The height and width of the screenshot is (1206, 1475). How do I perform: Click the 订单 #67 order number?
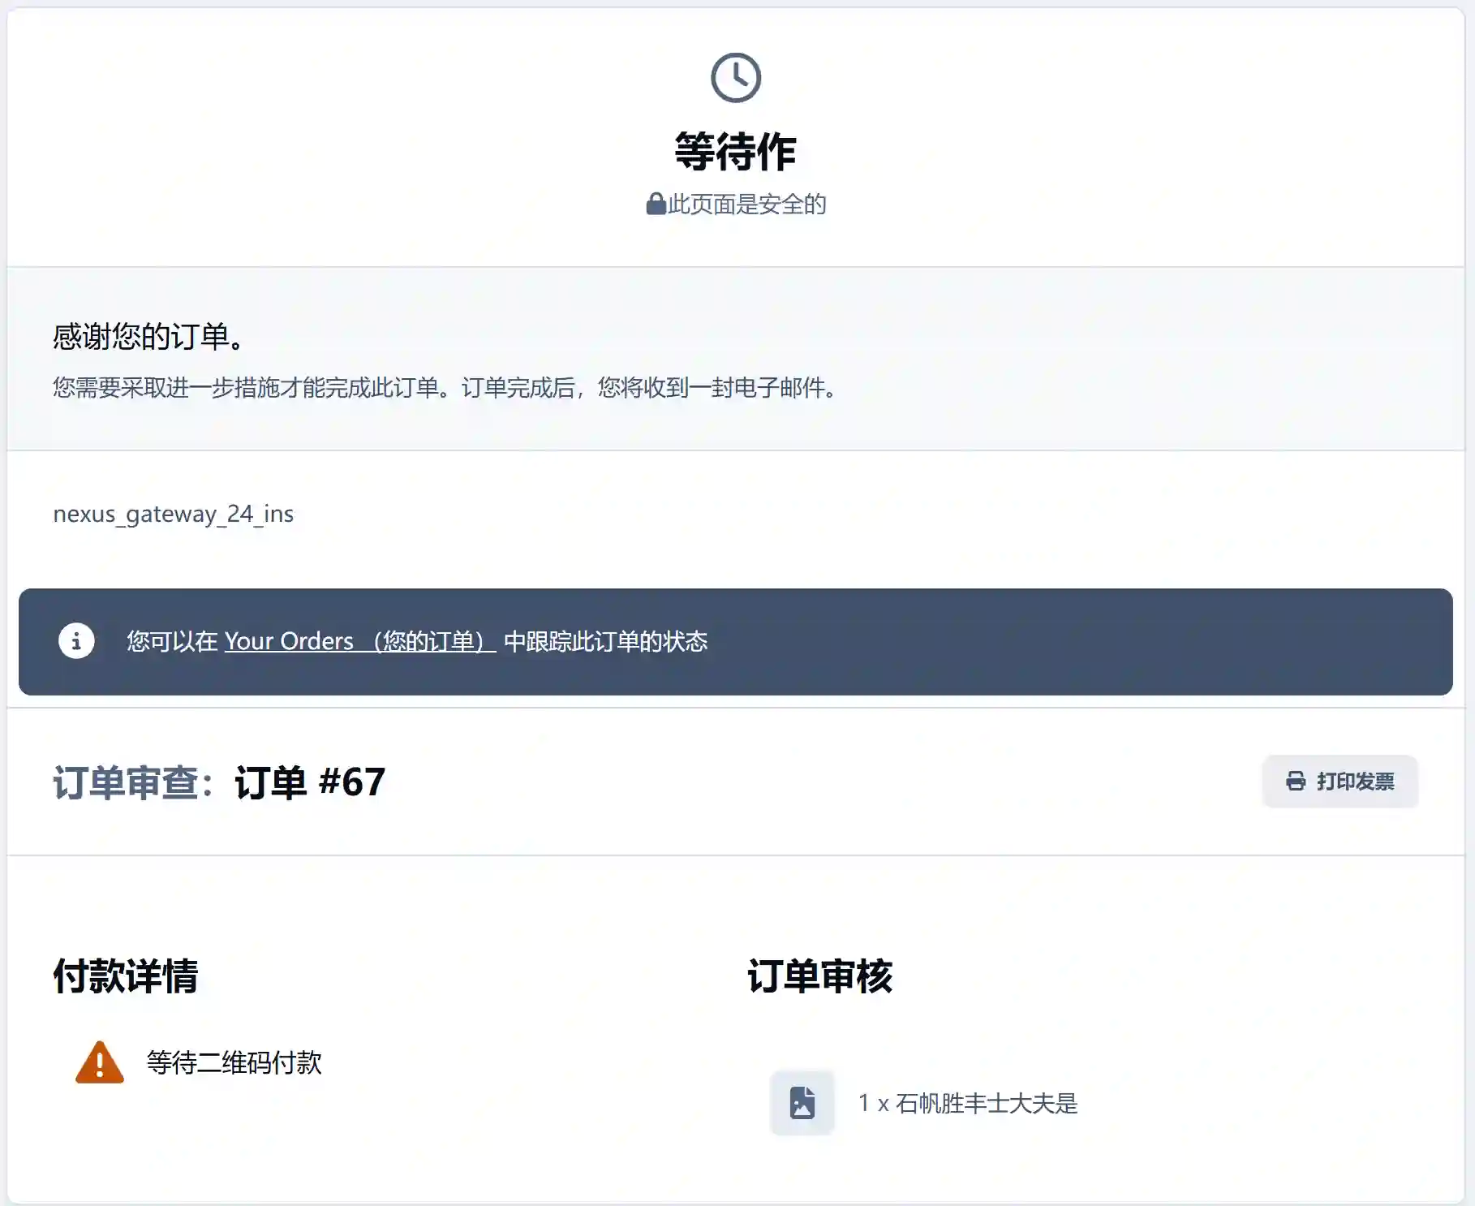click(x=310, y=782)
